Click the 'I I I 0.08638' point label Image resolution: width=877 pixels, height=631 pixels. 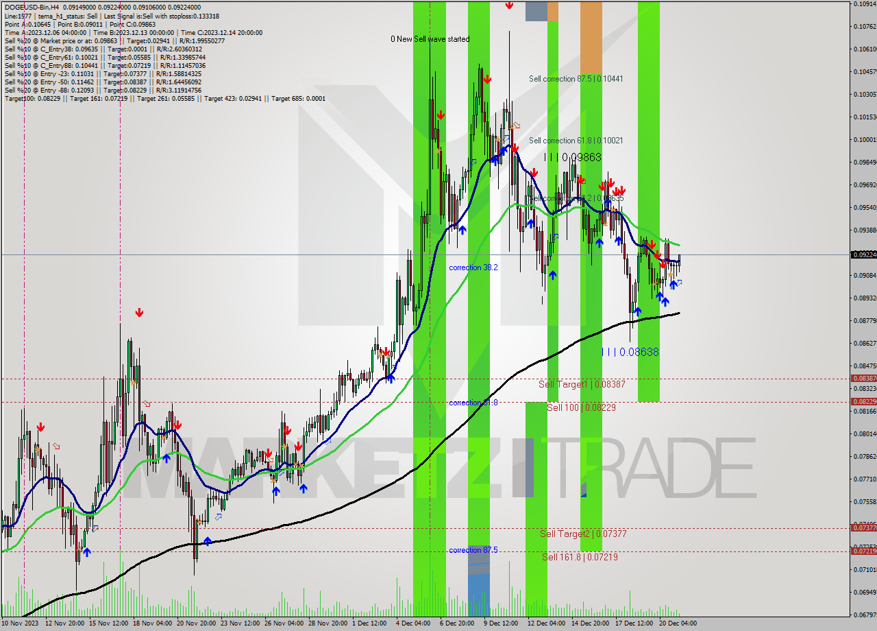[x=630, y=352]
